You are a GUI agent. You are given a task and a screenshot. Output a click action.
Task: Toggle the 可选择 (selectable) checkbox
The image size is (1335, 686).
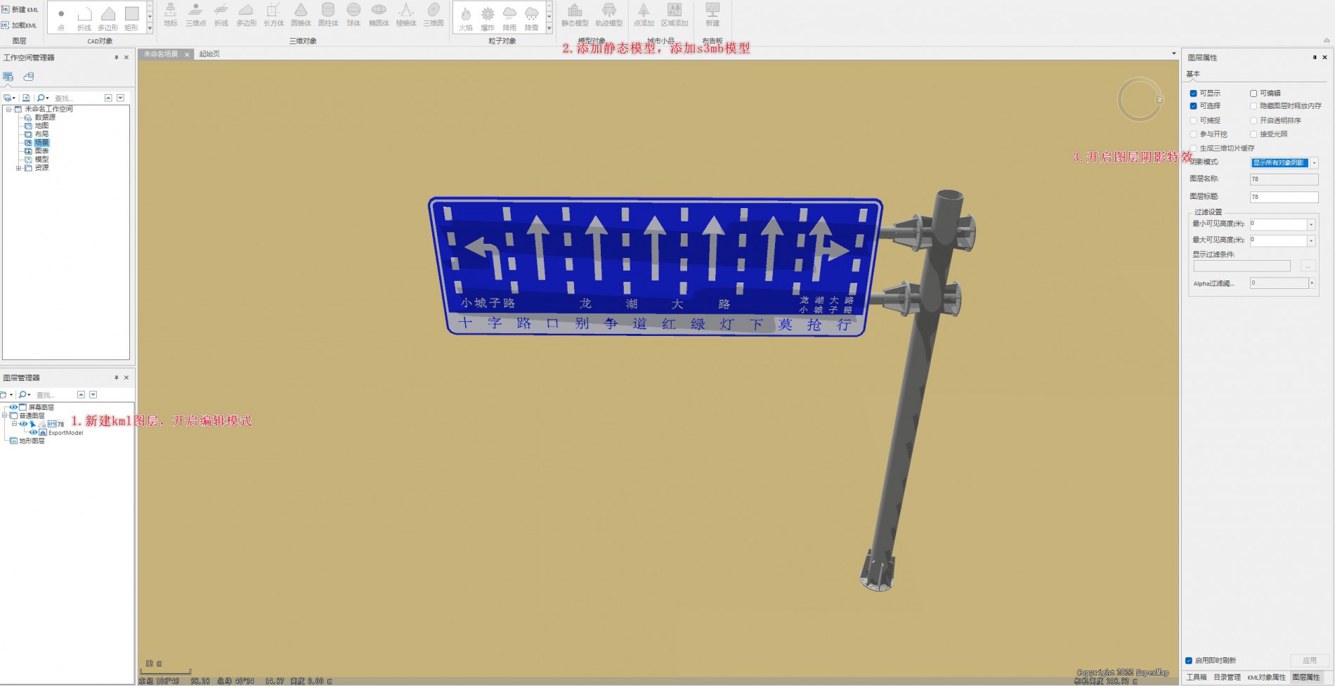coord(1193,106)
